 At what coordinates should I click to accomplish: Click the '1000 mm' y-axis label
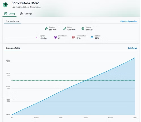[x=8, y=87]
